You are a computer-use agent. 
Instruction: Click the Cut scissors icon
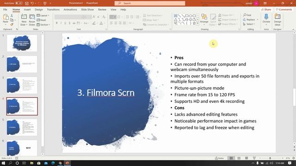coord(12,16)
